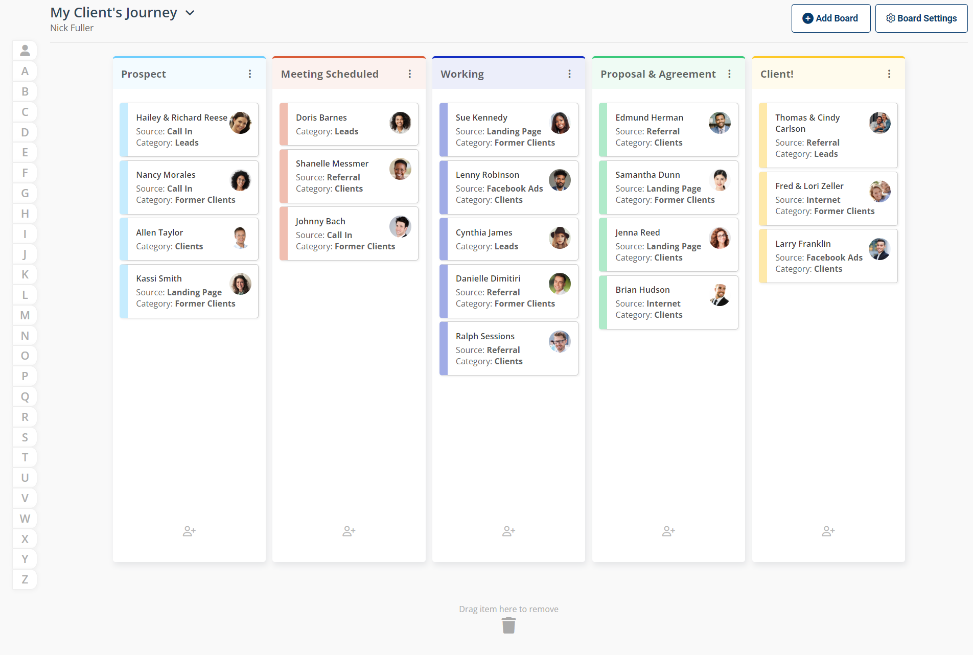The height and width of the screenshot is (655, 973).
Task: Filter contacts by letter T
Action: (25, 457)
